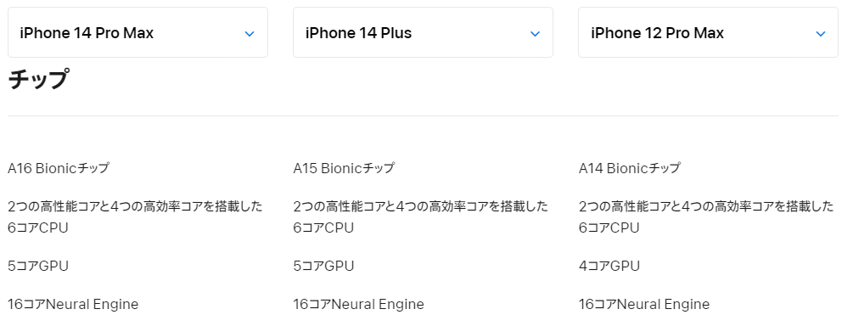Viewport: 853px width, 326px height.
Task: Click the チップ section heading
Action: pyautogui.click(x=39, y=80)
